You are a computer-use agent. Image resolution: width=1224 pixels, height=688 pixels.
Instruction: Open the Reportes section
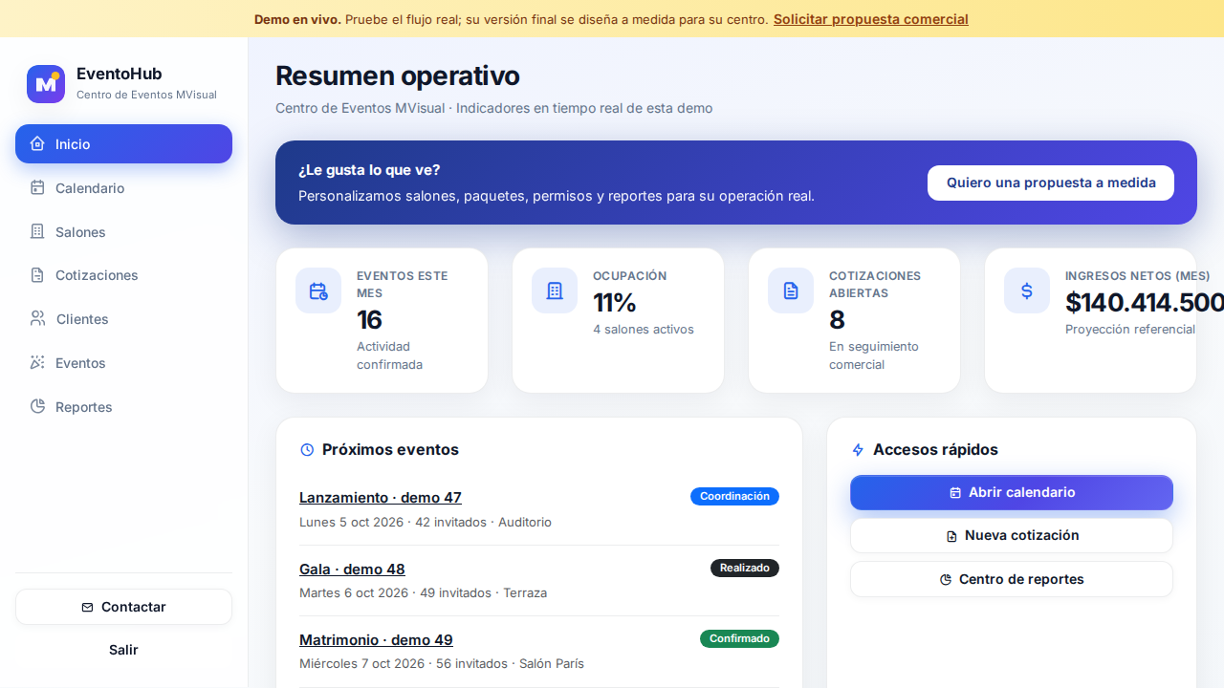tap(123, 406)
